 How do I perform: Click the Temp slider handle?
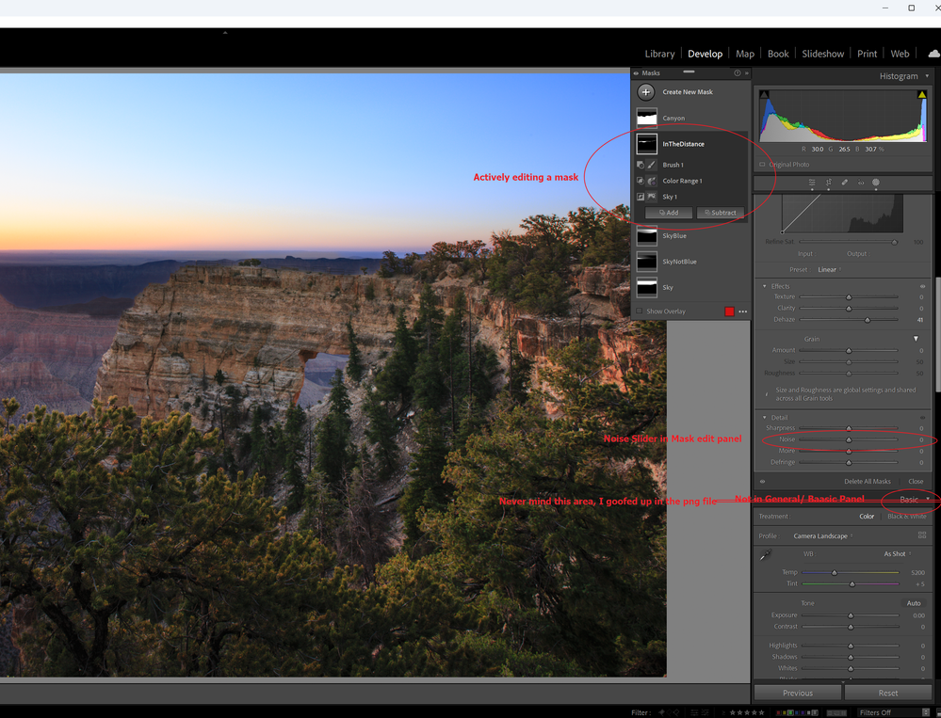[x=835, y=573]
